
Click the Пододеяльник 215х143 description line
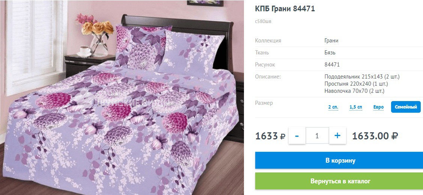pos(362,77)
